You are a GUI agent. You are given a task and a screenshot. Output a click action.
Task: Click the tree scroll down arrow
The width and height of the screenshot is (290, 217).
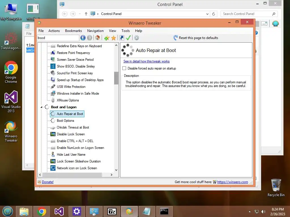[x=116, y=170]
